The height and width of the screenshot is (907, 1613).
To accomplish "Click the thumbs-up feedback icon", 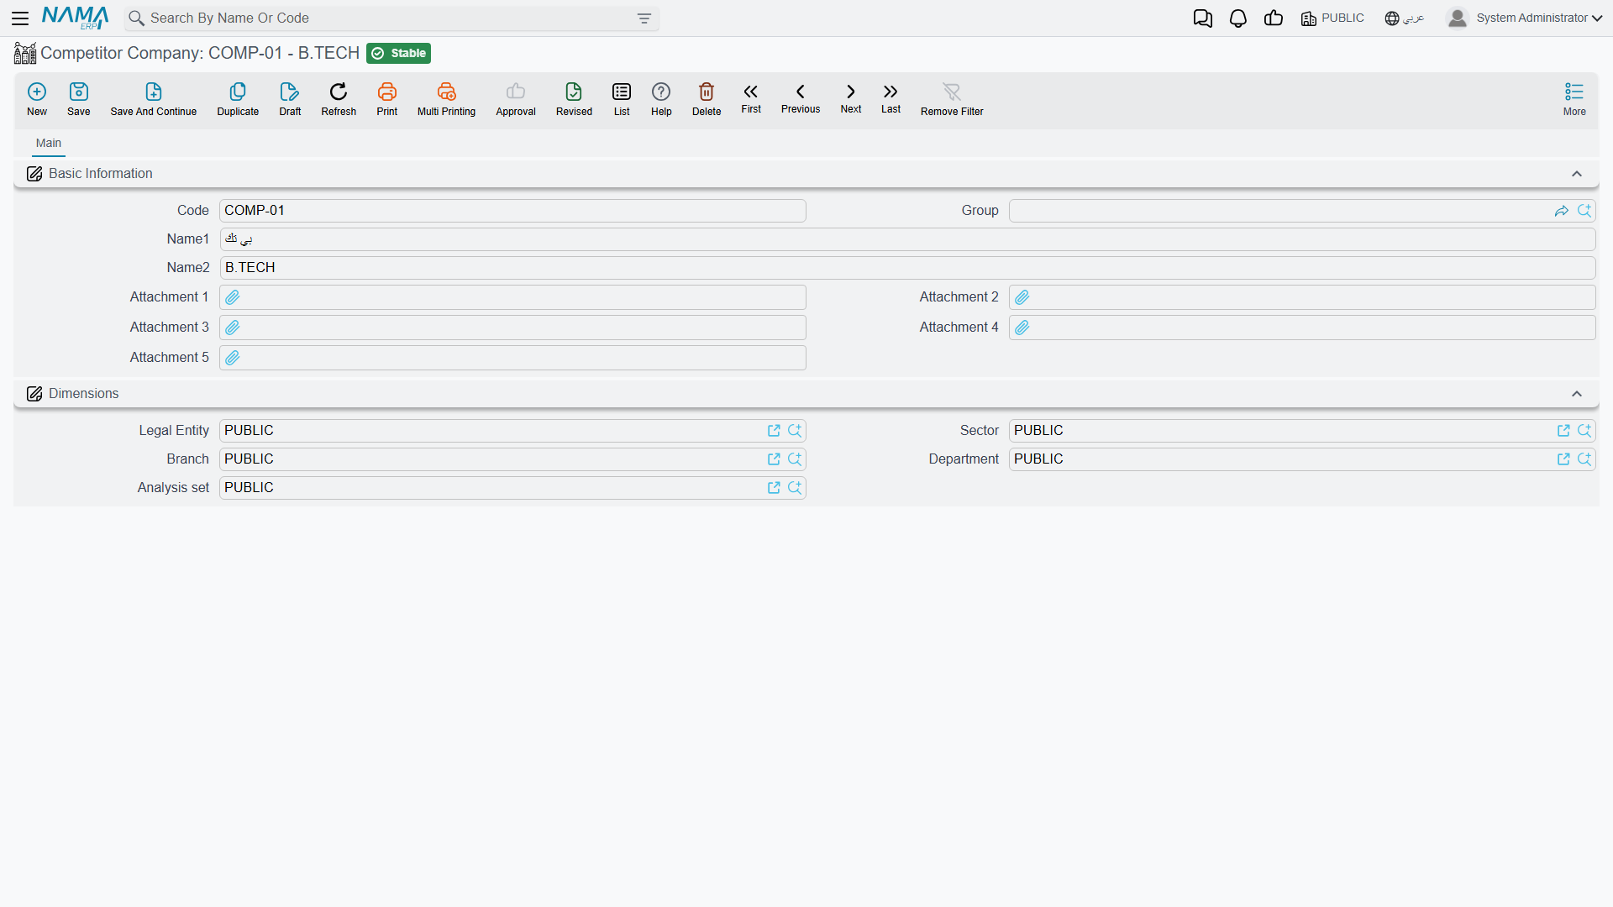I will pyautogui.click(x=1273, y=18).
